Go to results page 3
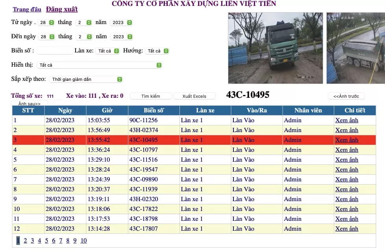 click(32, 241)
